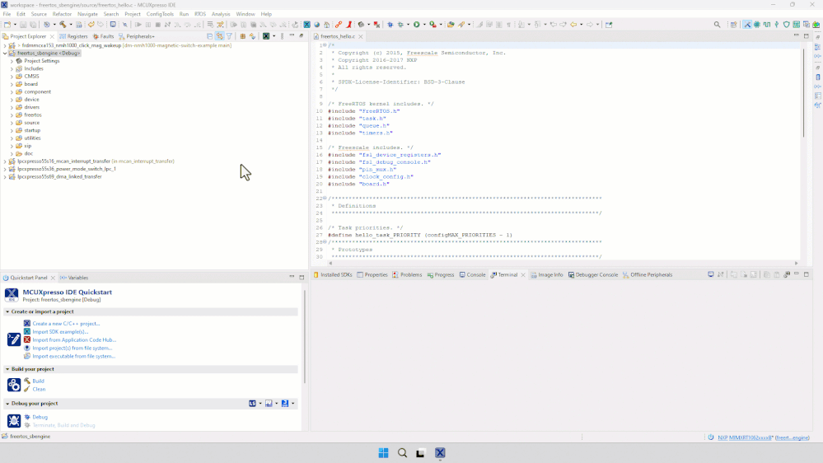
Task: Click the green chip Pins perspective icon
Action: point(757,24)
